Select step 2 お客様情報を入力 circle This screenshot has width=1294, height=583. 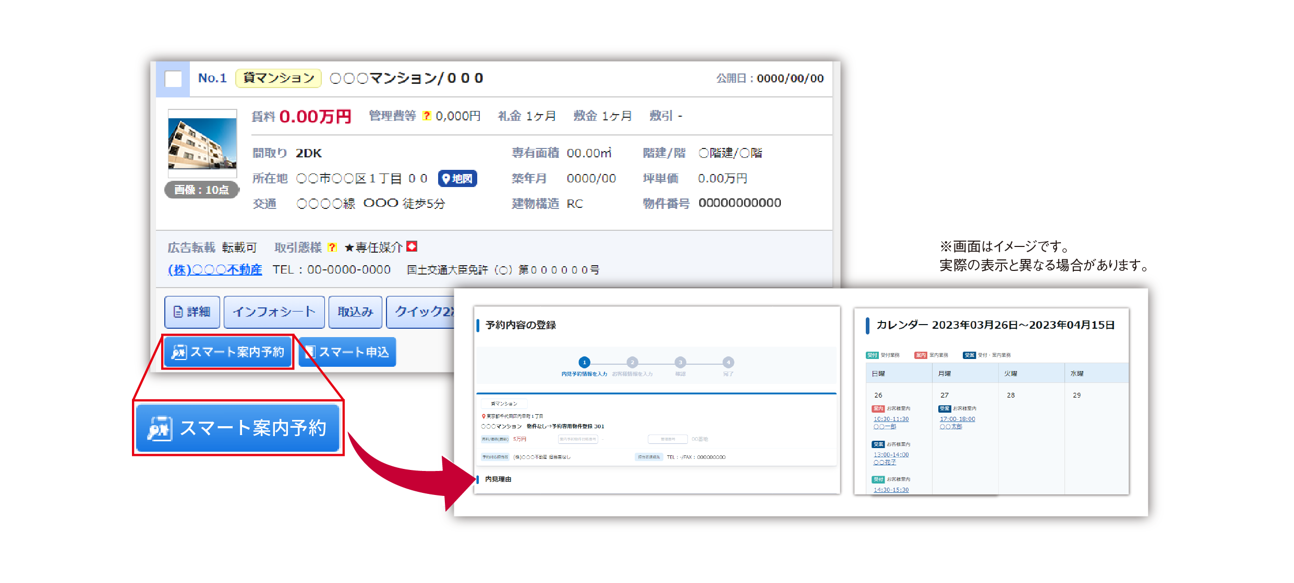632,362
